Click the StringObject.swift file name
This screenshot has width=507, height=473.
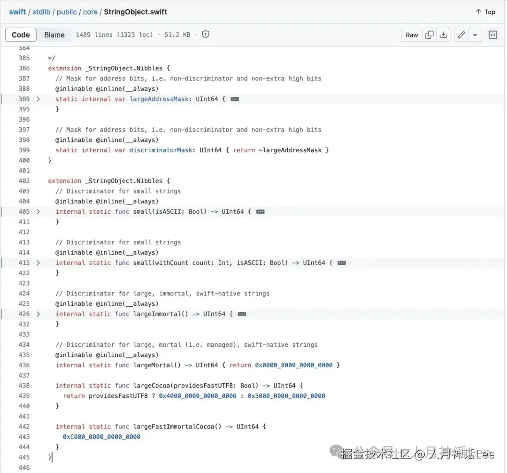136,12
